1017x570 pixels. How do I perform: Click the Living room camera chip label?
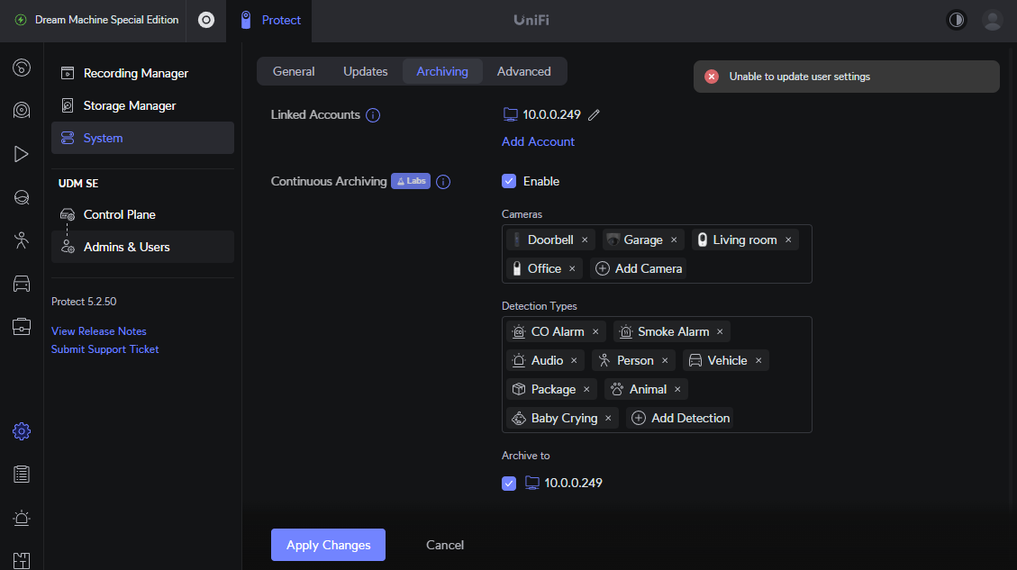click(x=745, y=240)
